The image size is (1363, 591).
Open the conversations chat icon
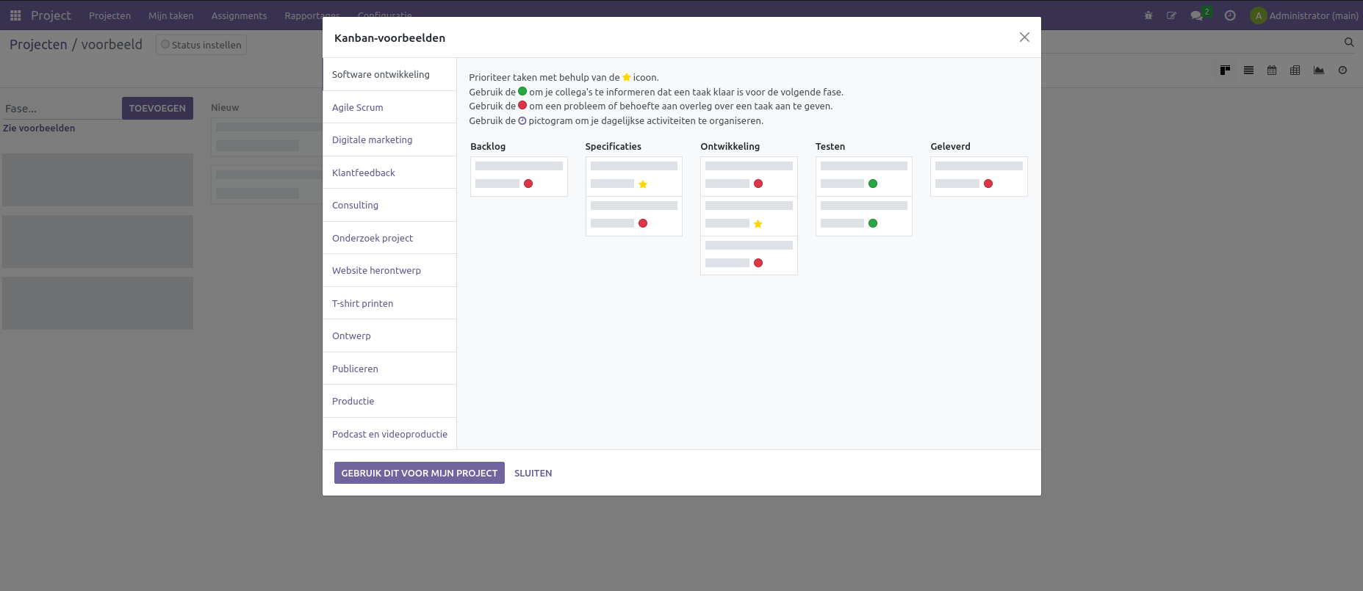pos(1197,15)
